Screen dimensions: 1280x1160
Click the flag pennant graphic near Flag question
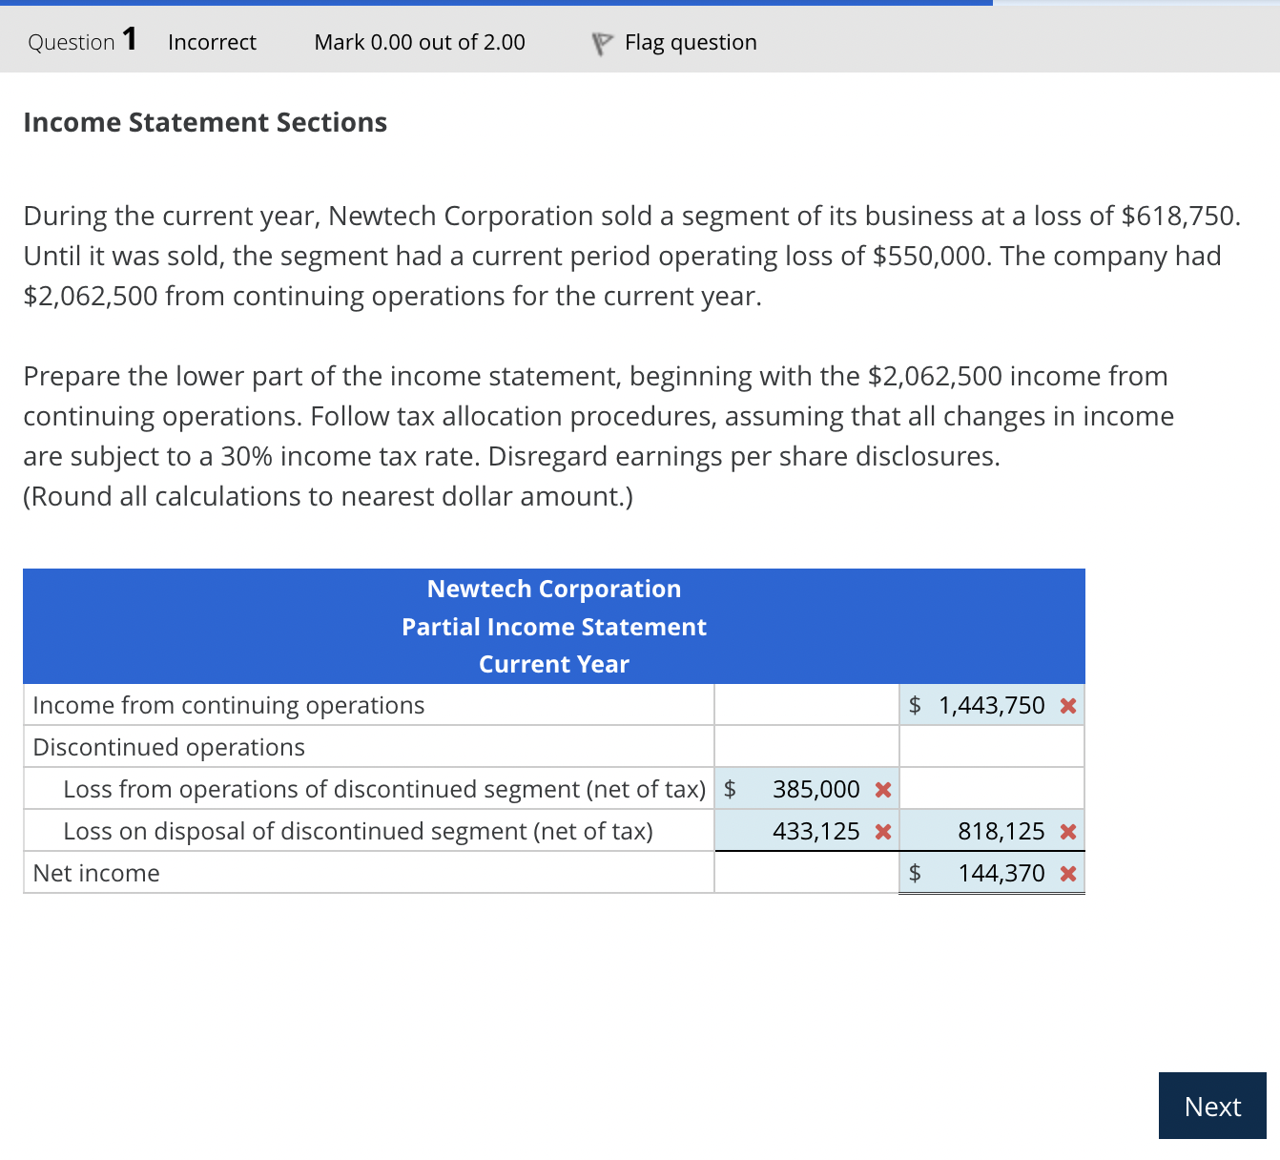point(602,42)
